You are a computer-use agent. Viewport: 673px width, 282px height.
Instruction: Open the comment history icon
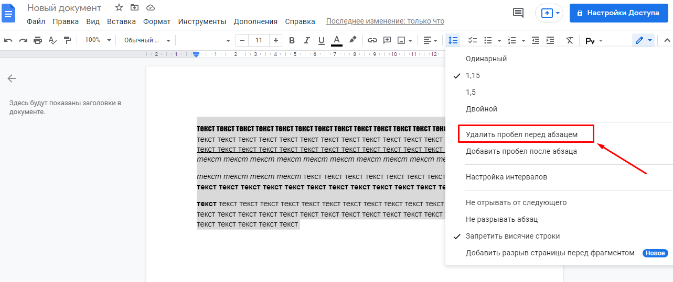[518, 13]
